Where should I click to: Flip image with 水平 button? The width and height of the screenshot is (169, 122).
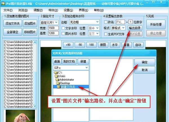(x=115, y=45)
